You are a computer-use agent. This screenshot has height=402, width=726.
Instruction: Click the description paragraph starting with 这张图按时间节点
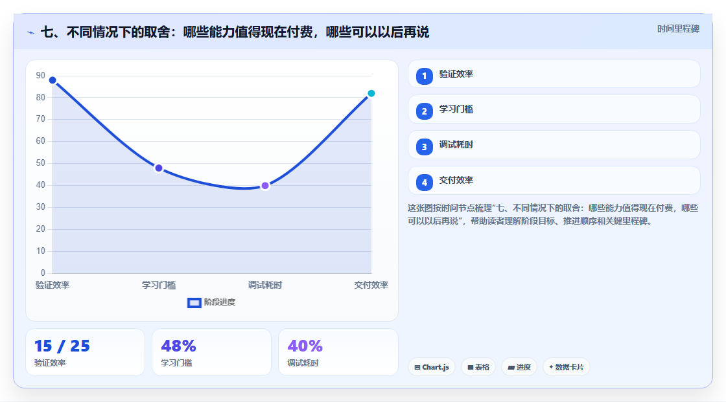tap(553, 215)
